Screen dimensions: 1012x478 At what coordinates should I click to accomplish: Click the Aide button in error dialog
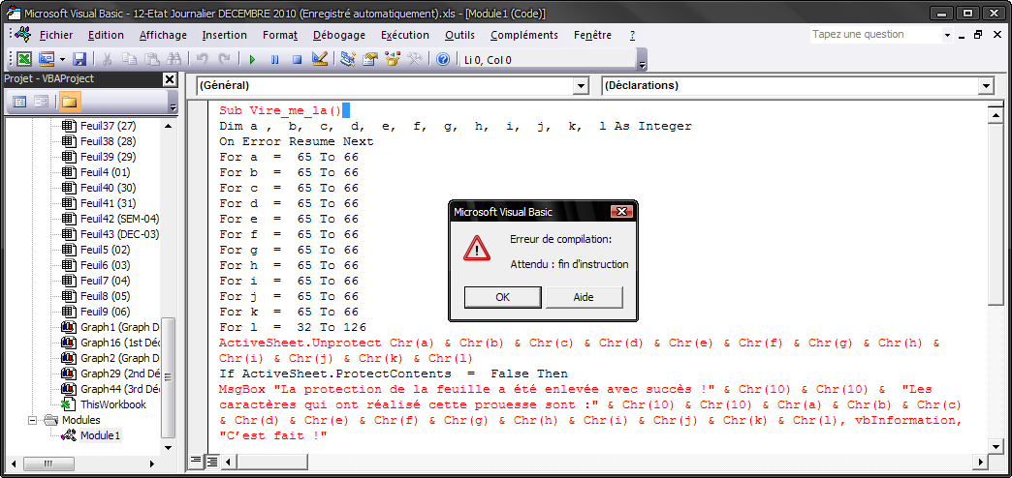[584, 297]
